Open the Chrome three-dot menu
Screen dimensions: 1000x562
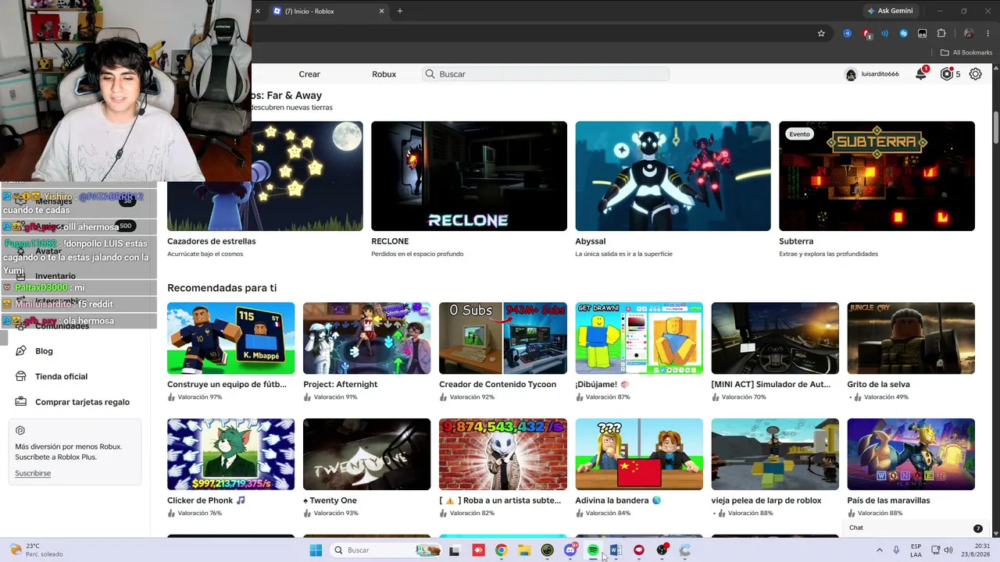988,34
